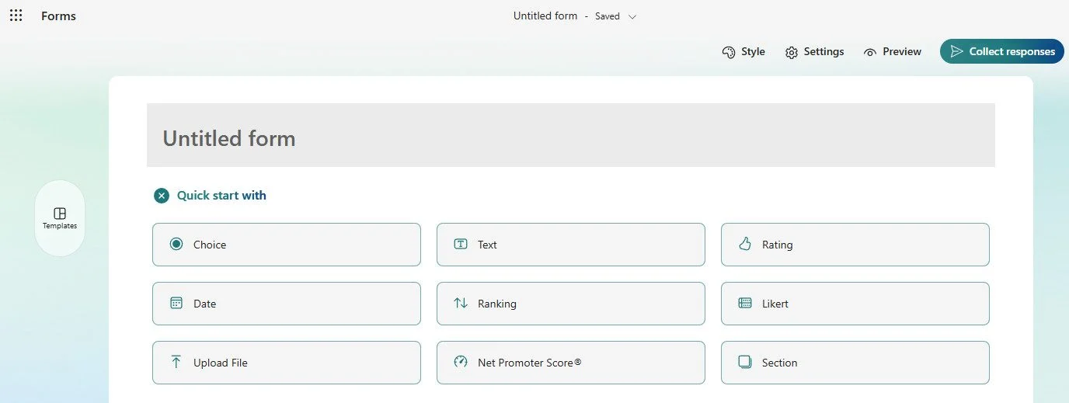Add a Ranking question
The width and height of the screenshot is (1069, 403).
[571, 304]
